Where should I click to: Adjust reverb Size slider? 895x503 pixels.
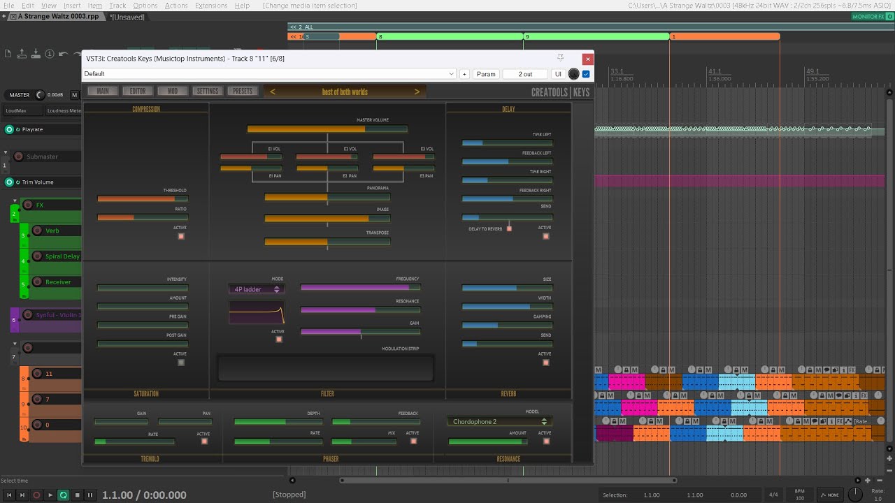[507, 288]
